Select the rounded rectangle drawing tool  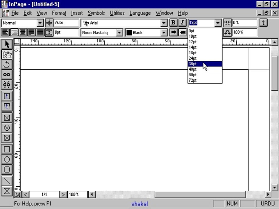[x=7, y=170]
